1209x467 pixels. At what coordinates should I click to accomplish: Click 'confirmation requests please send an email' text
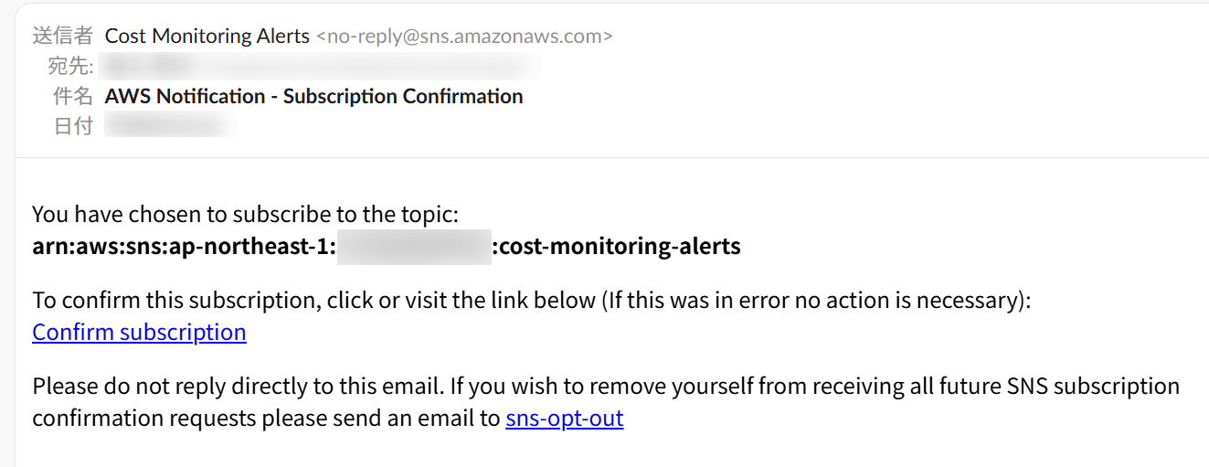265,419
